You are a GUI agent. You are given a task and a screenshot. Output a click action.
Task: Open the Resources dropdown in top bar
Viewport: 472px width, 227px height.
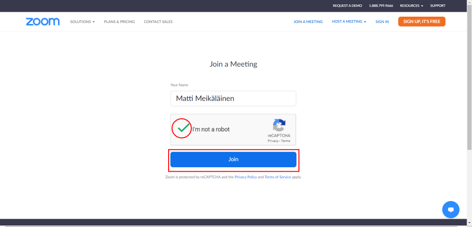(x=412, y=6)
